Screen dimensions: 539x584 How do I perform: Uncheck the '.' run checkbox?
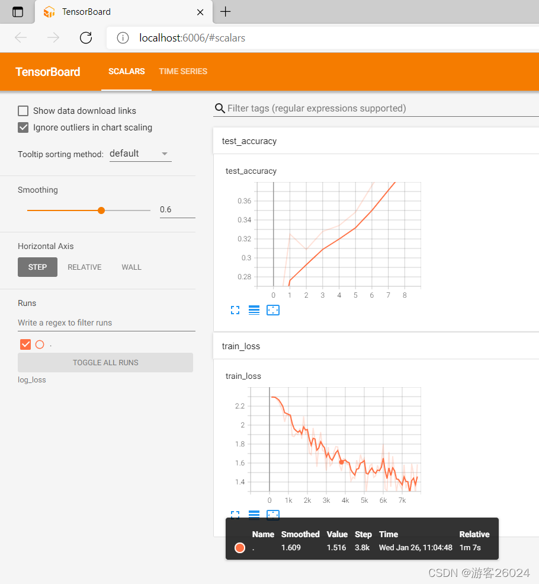tap(25, 344)
